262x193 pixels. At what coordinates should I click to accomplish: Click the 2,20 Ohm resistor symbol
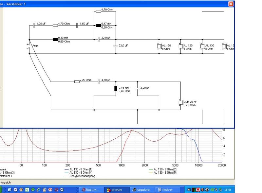tap(77, 81)
